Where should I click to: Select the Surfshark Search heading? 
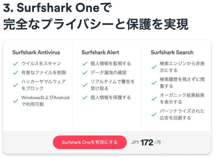(172, 52)
